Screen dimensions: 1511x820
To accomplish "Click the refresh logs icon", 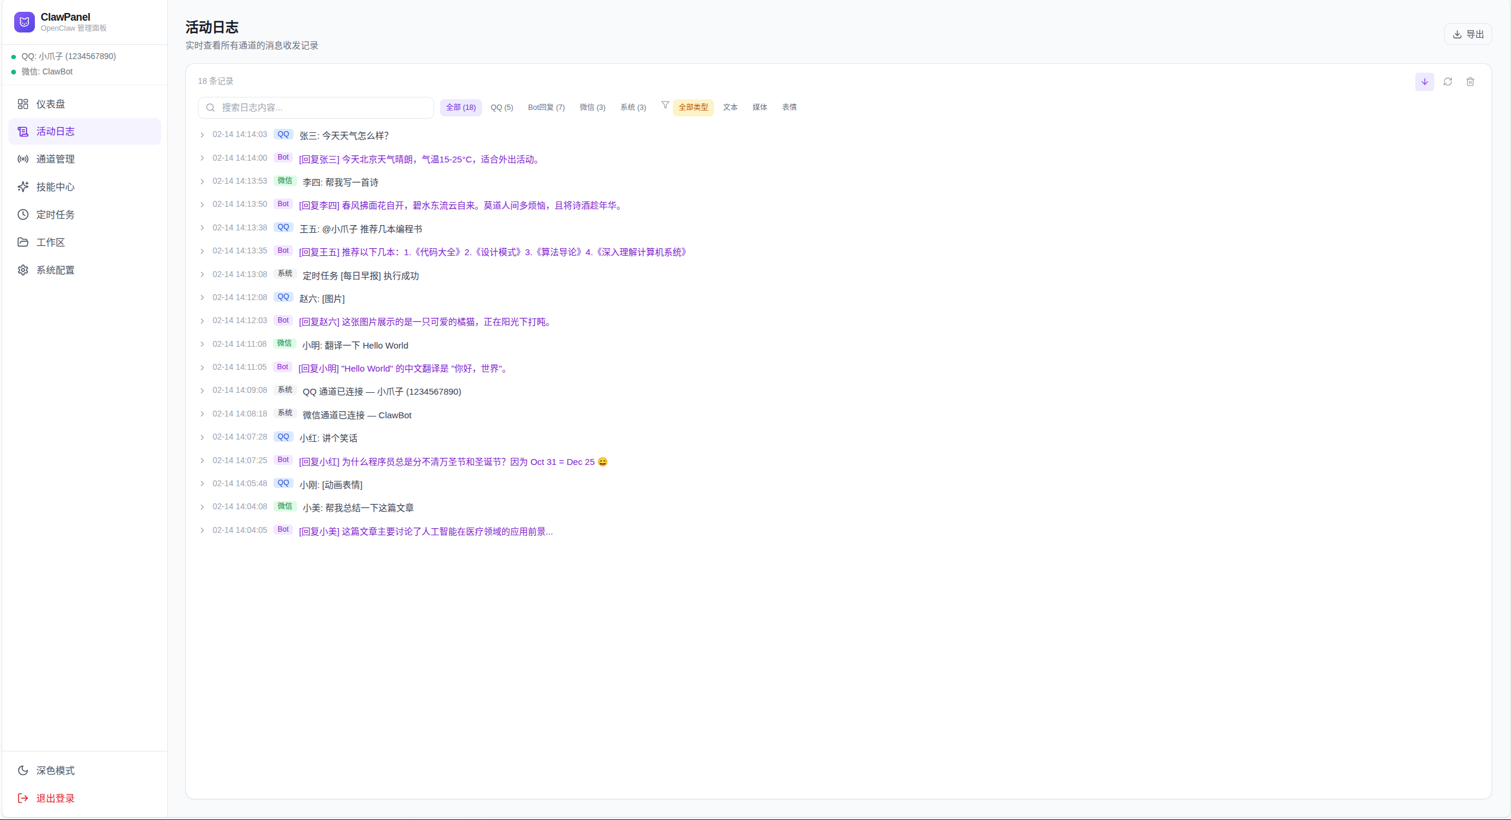I will click(1447, 82).
